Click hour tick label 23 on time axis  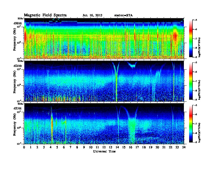177,147
